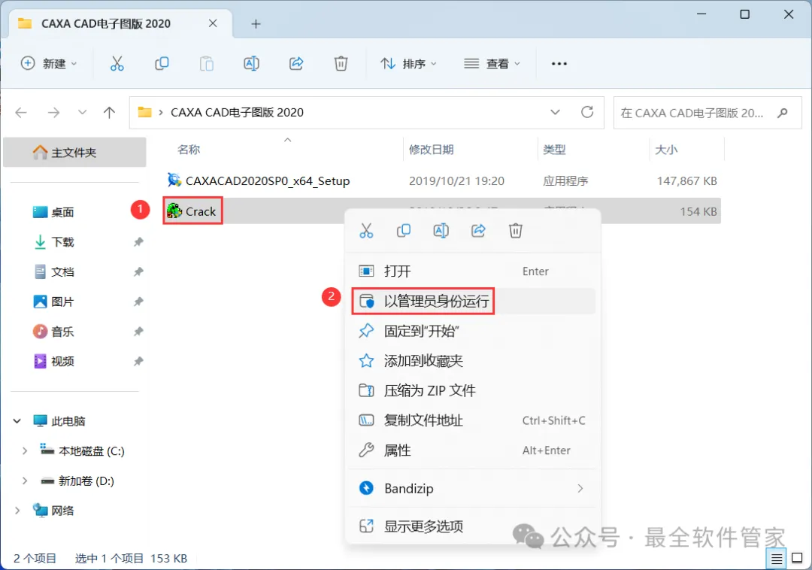Choose 属性 in context menu
The width and height of the screenshot is (812, 570).
[474, 450]
